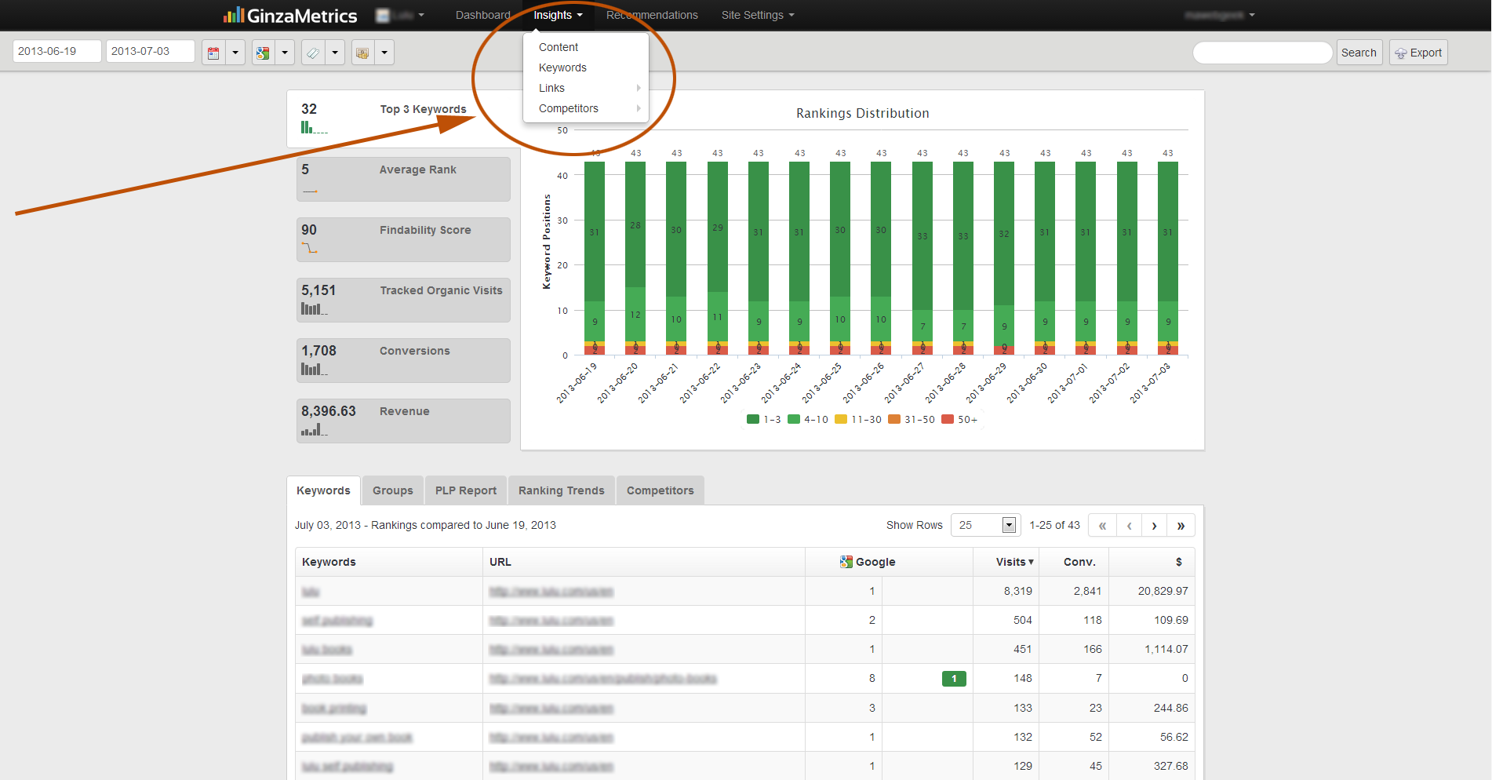Sort by the $ column header
Viewport: 1492px width, 780px height.
click(1152, 562)
